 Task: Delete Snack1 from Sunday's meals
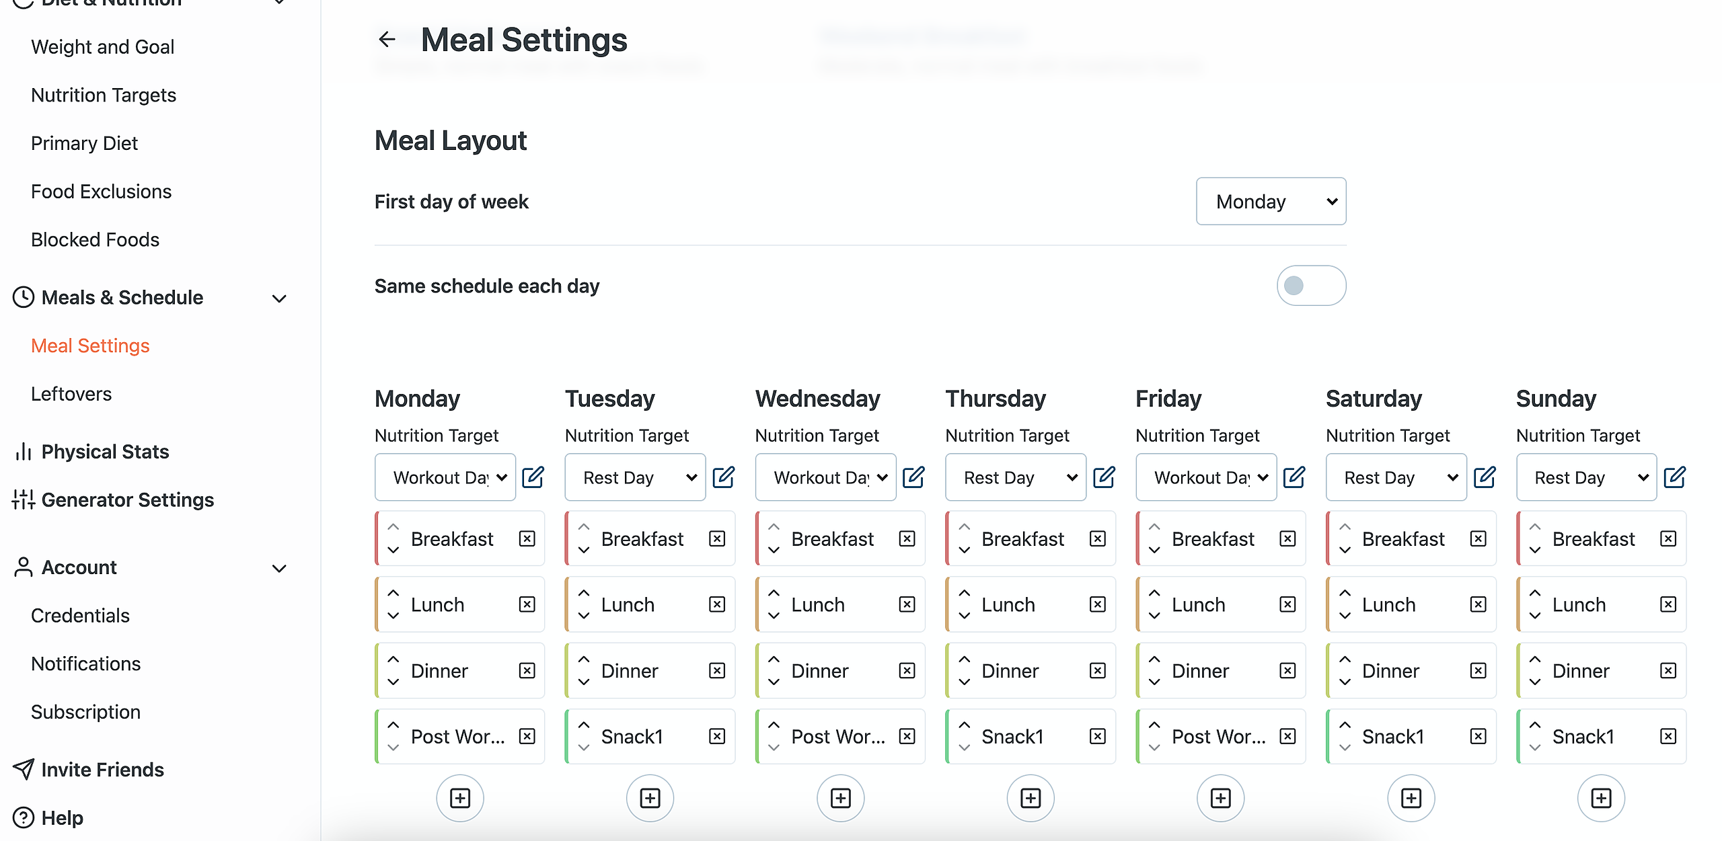[x=1668, y=736]
